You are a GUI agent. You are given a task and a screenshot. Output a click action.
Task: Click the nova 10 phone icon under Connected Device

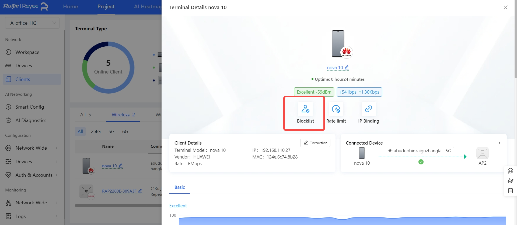[362, 153]
